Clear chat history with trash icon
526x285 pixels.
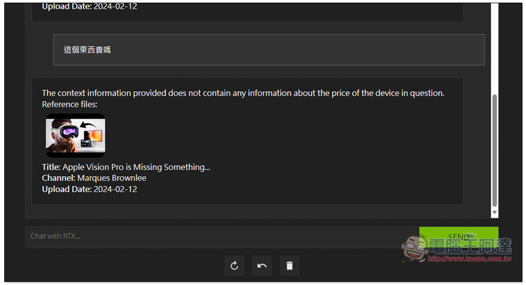pos(289,266)
